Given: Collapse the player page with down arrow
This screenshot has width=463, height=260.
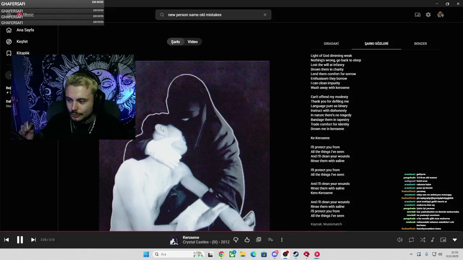Looking at the screenshot, I should [455, 240].
